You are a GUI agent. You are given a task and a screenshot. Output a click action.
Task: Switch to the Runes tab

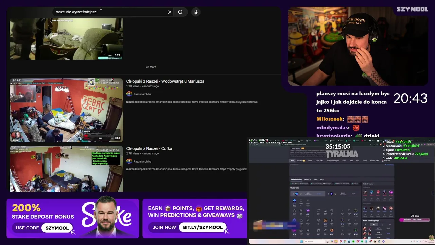(344, 161)
